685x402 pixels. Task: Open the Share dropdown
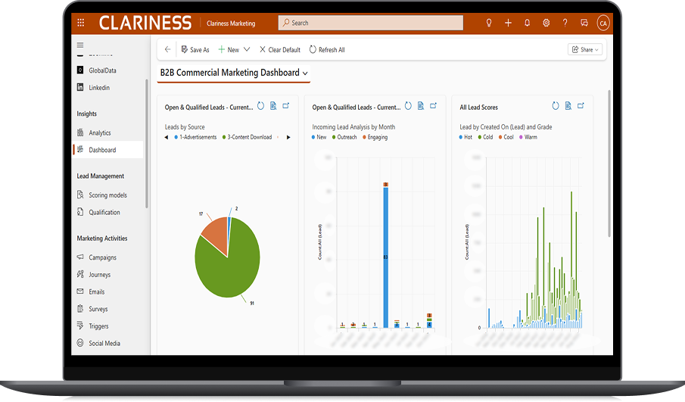point(585,49)
